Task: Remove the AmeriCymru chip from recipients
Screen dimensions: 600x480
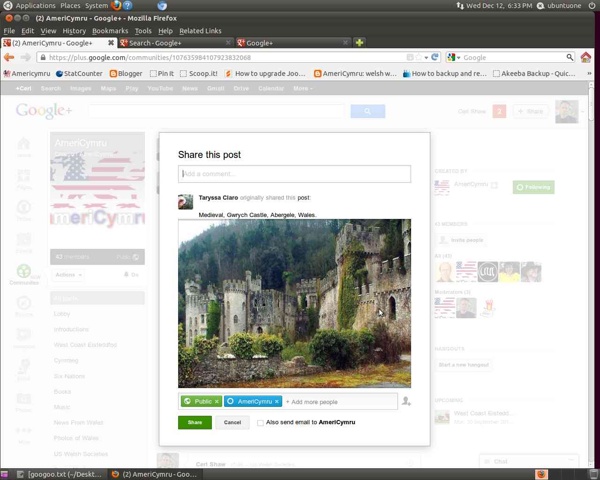Action: [277, 402]
